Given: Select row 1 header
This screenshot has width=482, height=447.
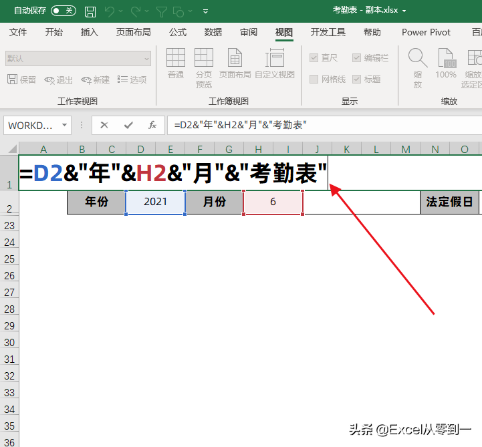Looking at the screenshot, I should pos(9,173).
